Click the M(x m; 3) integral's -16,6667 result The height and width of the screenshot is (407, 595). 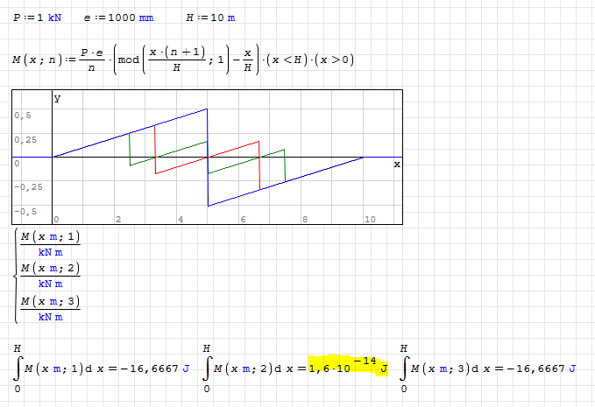click(x=542, y=369)
